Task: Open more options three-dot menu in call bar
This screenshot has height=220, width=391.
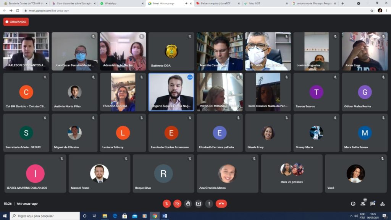Action: (x=209, y=204)
